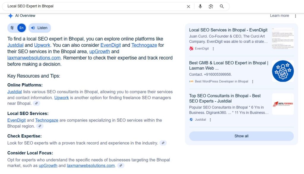Click the Laxman Web blue badge thumbnail
This screenshot has height=174, width=304.
tap(283, 71)
